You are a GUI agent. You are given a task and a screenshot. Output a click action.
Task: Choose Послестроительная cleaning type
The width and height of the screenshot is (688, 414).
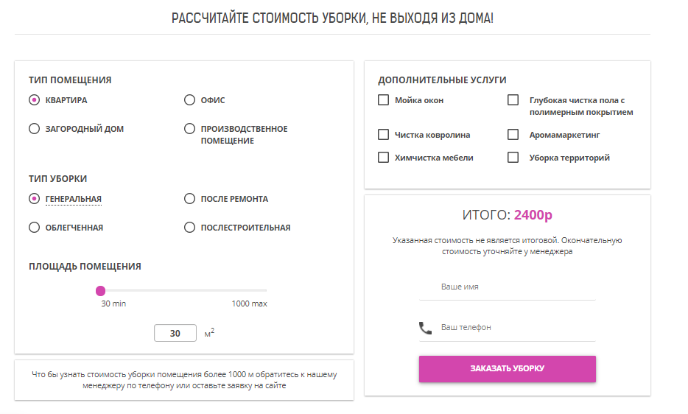tap(189, 228)
